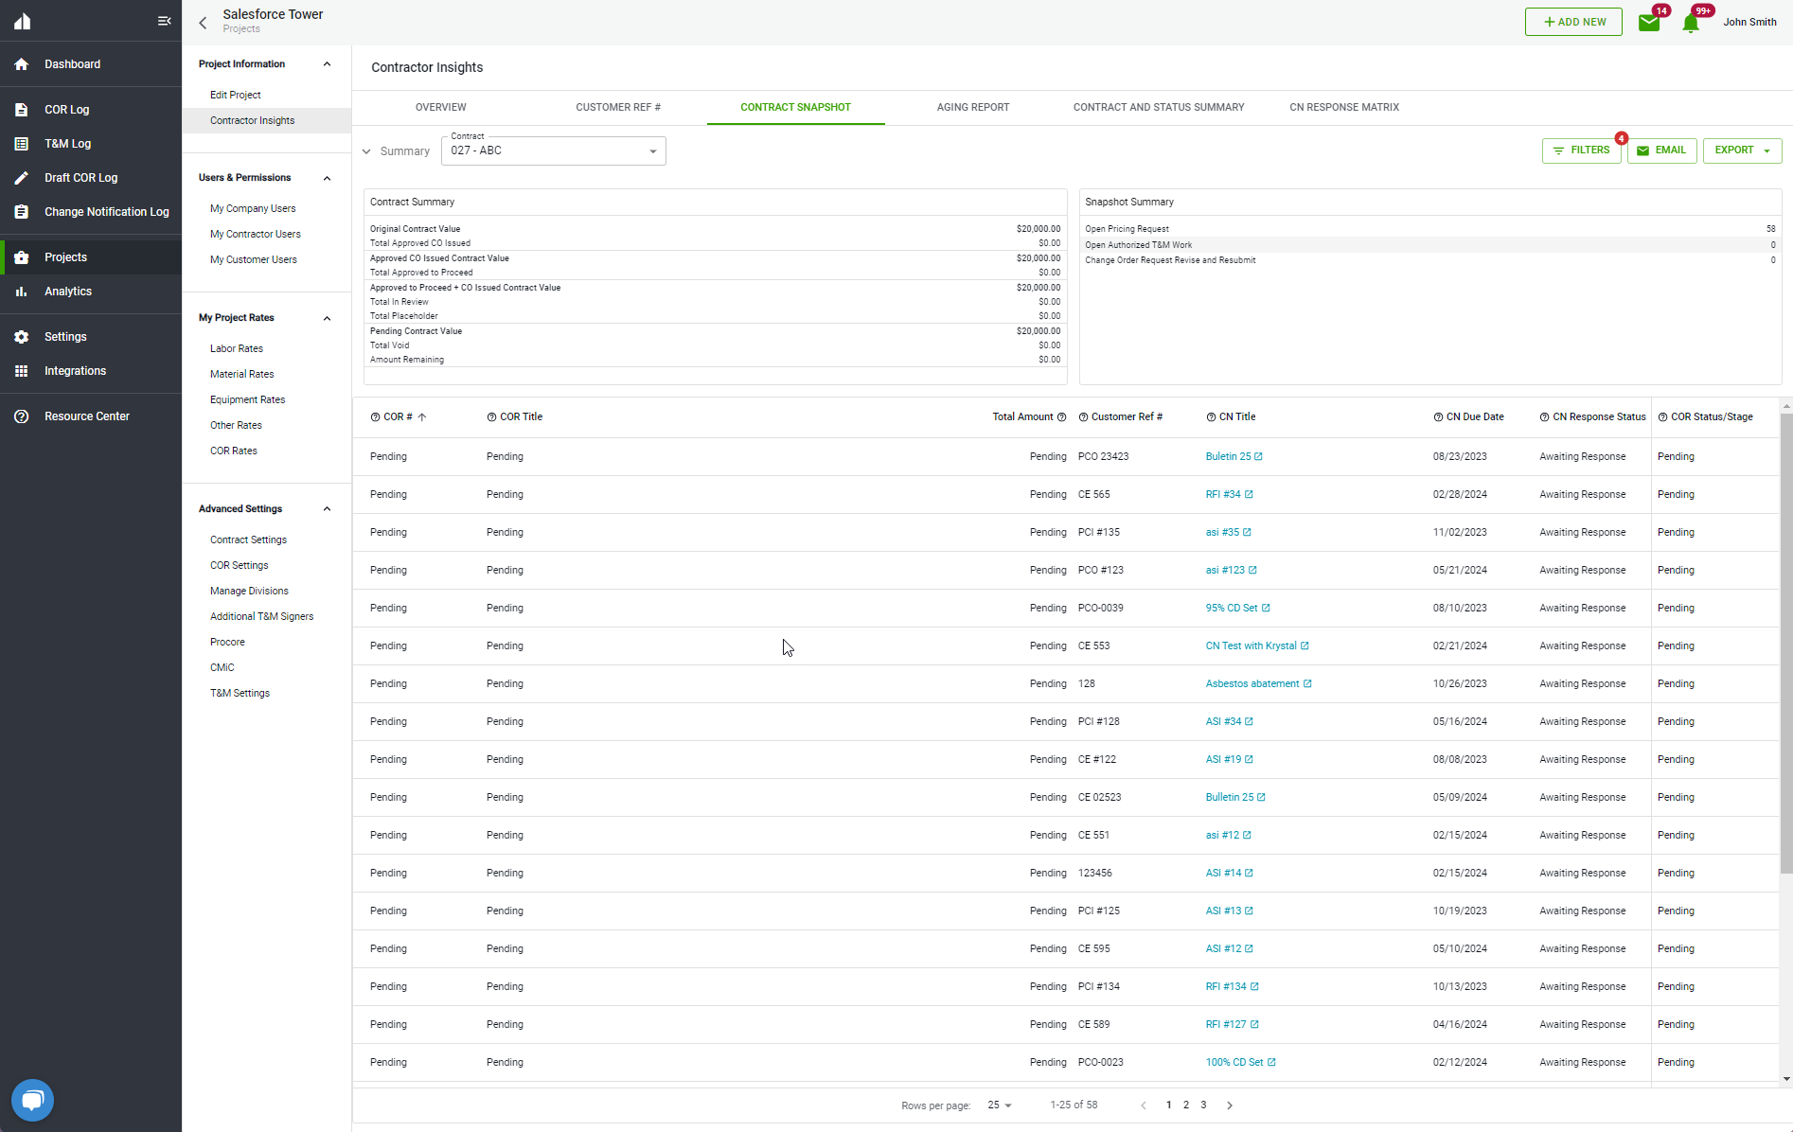The width and height of the screenshot is (1793, 1132).
Task: Collapse the Advanced Settings section
Action: pyautogui.click(x=327, y=508)
